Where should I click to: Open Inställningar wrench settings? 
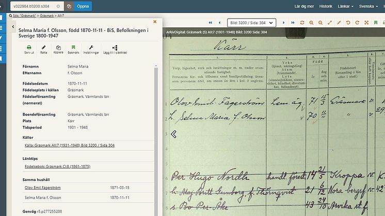click(91, 49)
